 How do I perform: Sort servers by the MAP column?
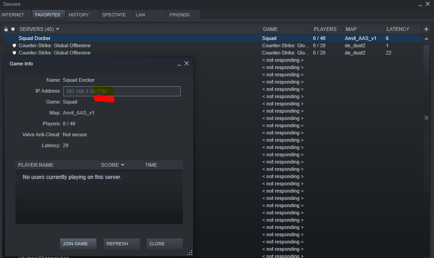(363, 29)
